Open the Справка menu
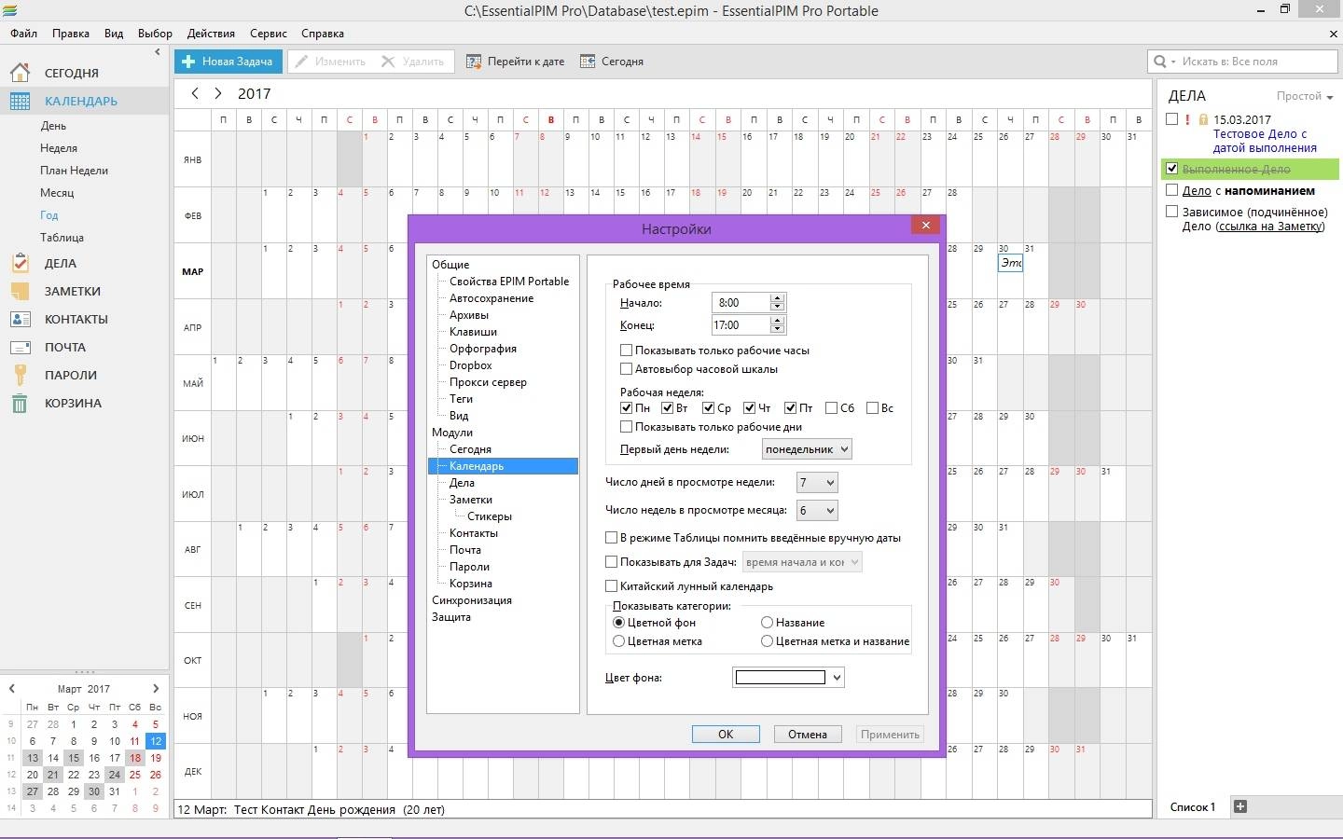This screenshot has width=1343, height=839. [x=323, y=34]
